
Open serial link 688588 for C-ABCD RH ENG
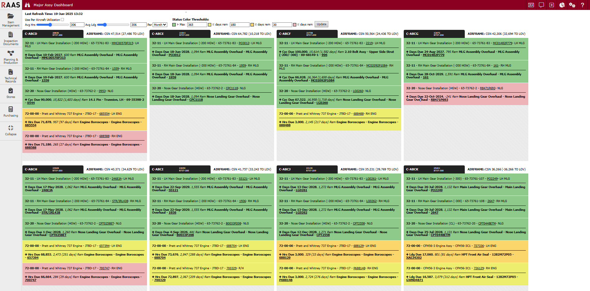(x=104, y=136)
